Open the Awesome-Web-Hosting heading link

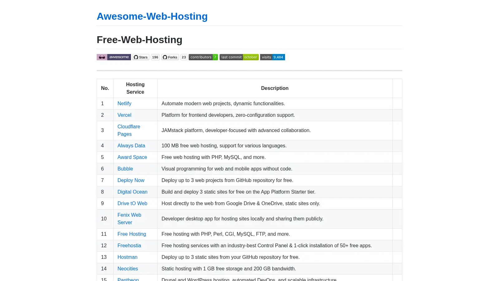[x=152, y=16]
